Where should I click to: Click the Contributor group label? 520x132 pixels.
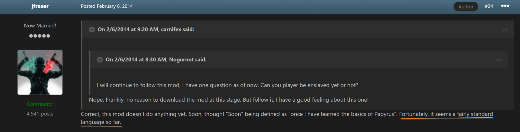click(x=40, y=104)
